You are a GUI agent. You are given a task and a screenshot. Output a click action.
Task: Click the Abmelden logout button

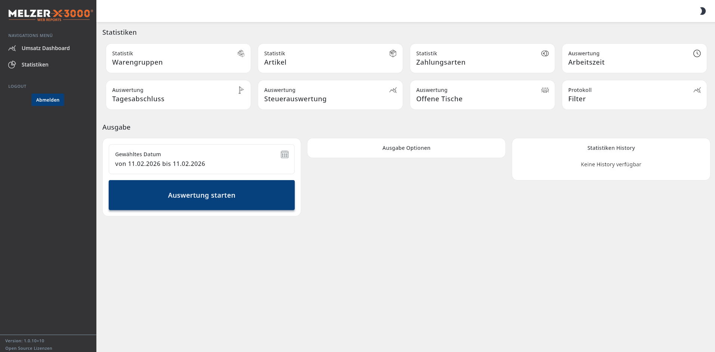click(48, 100)
